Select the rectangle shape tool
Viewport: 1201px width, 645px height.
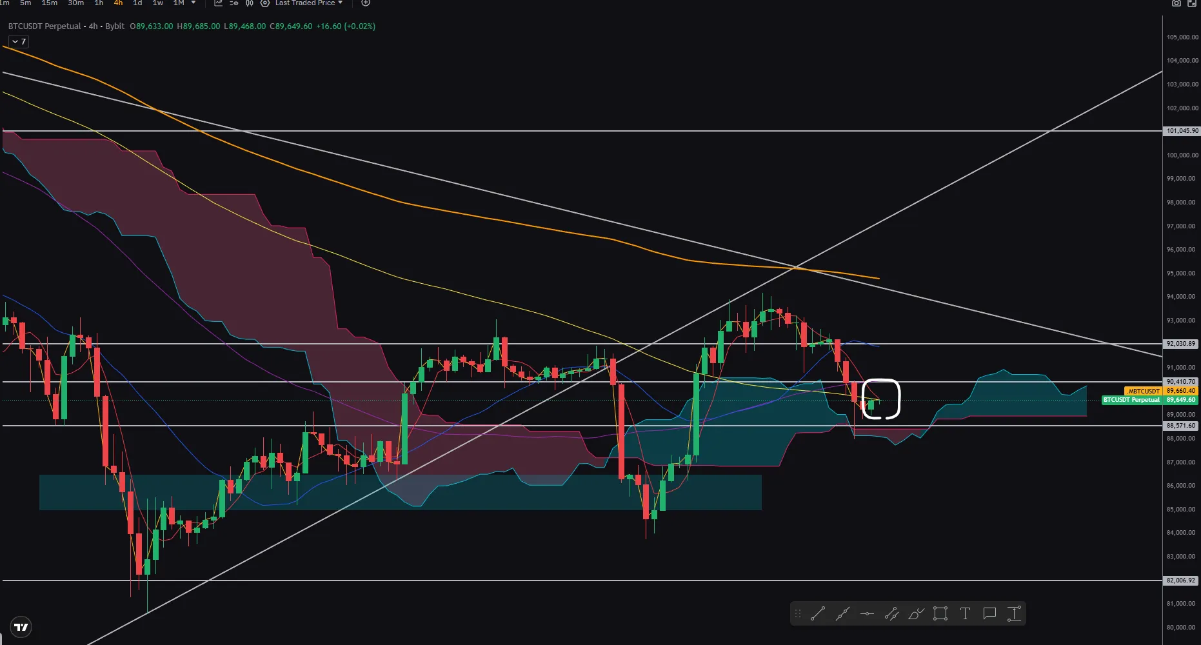click(x=940, y=614)
